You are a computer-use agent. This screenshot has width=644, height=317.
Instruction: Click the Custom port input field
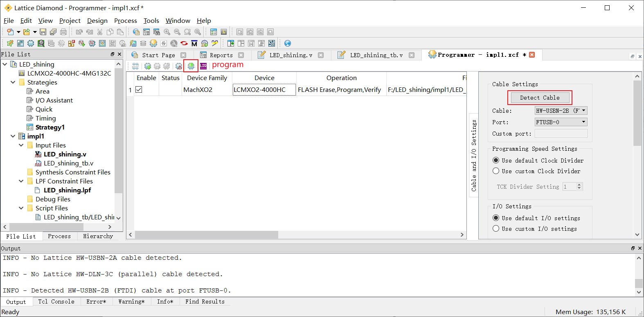561,134
